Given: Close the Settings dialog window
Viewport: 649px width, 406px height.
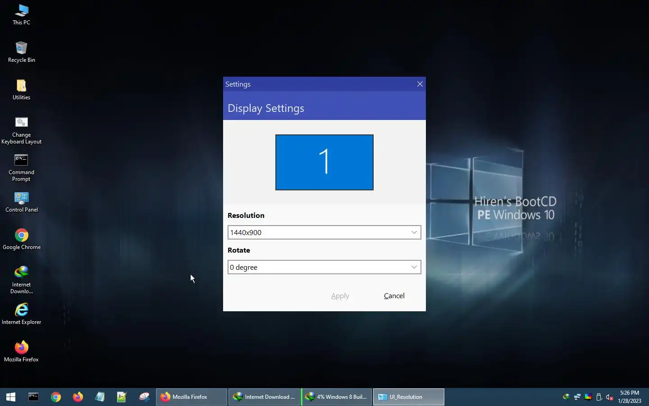Looking at the screenshot, I should 420,84.
